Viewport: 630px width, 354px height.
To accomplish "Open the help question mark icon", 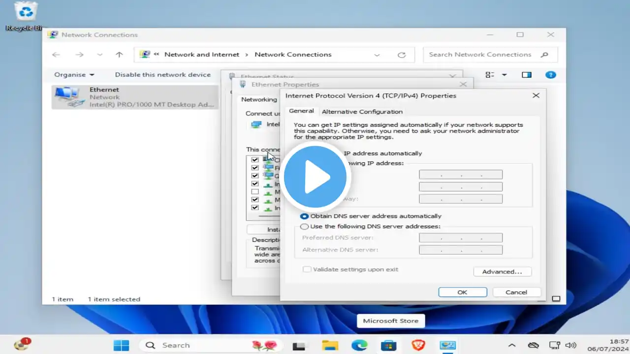I will [x=551, y=75].
